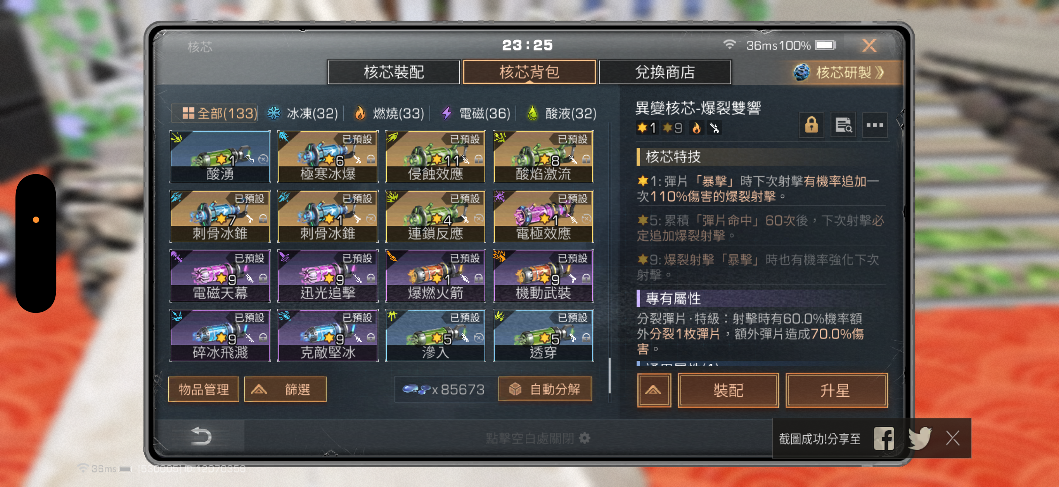Toggle lock on 電磁天幕 core
The width and height of the screenshot is (1059, 487).
(263, 279)
